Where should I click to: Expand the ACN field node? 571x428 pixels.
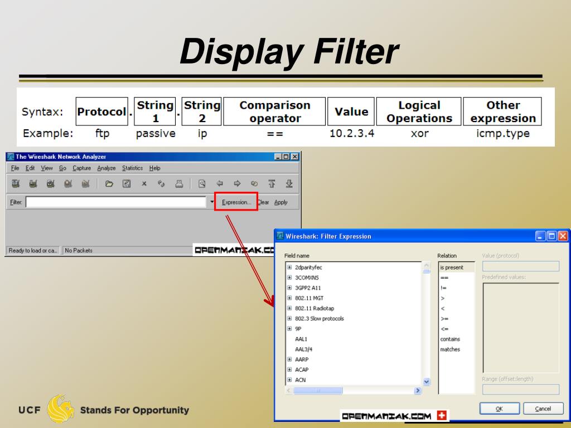coord(289,380)
